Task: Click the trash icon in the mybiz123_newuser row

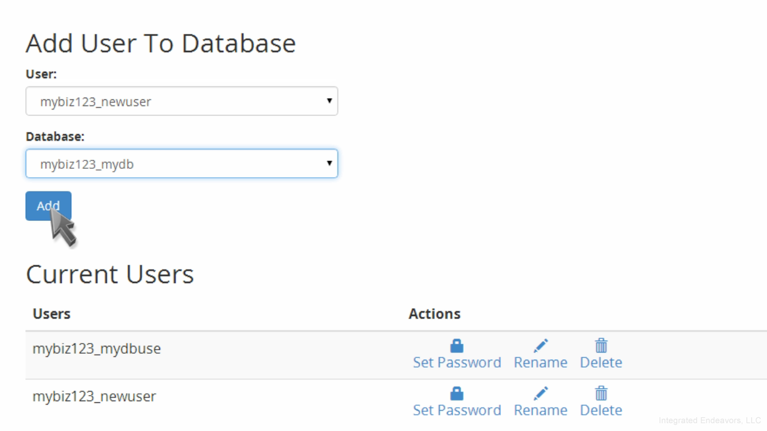Action: 601,394
